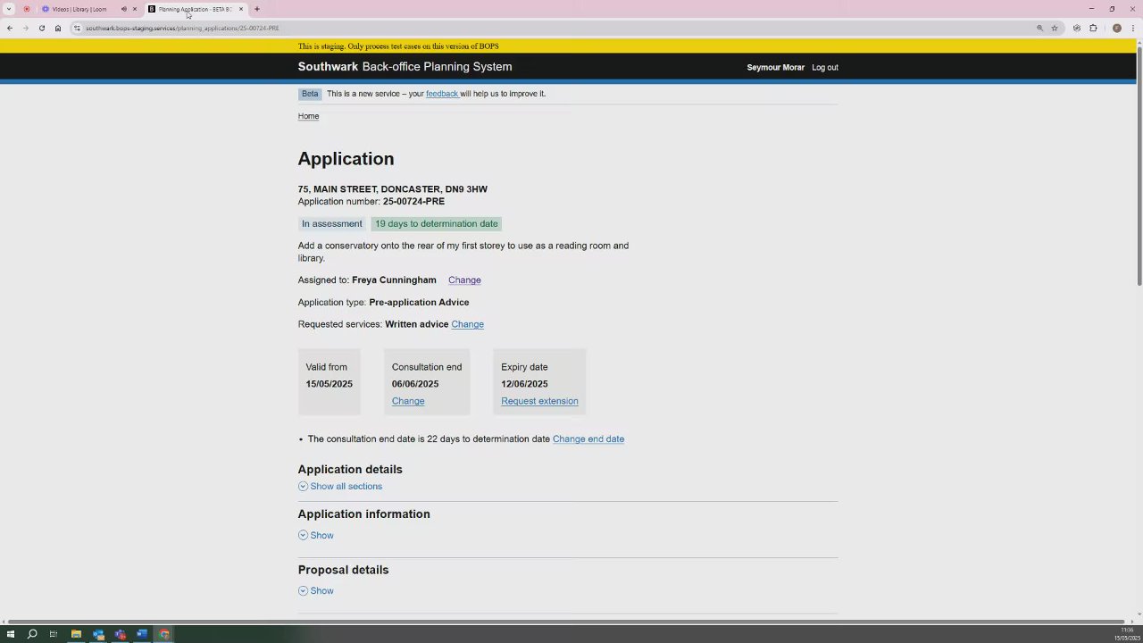Go back to the previous page
The width and height of the screenshot is (1143, 643).
(10, 29)
